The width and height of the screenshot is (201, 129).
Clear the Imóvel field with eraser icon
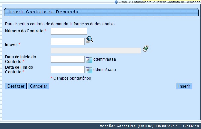tap(146, 48)
